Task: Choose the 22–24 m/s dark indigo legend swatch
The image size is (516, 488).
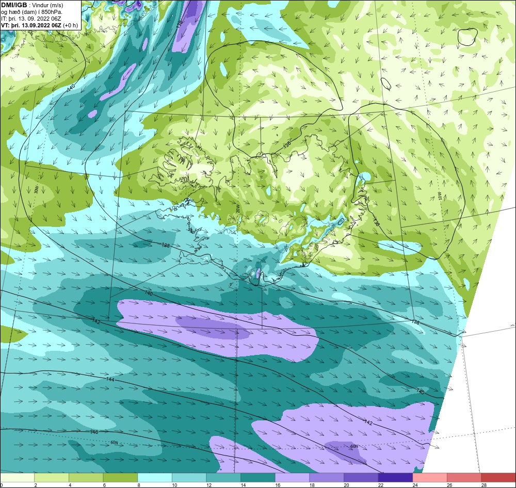Action: [396, 478]
